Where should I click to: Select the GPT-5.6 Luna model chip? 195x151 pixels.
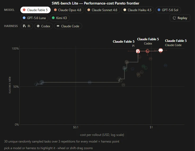coord(34,18)
